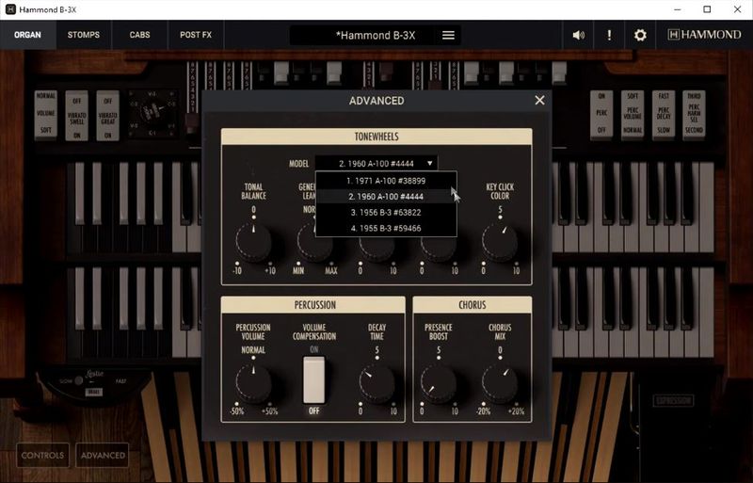
Task: Toggle the Perc Harmonic Third/Second switch
Action: point(695,114)
